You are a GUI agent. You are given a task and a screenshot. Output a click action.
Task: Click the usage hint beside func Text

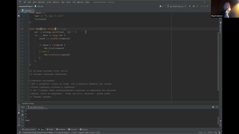63,29
